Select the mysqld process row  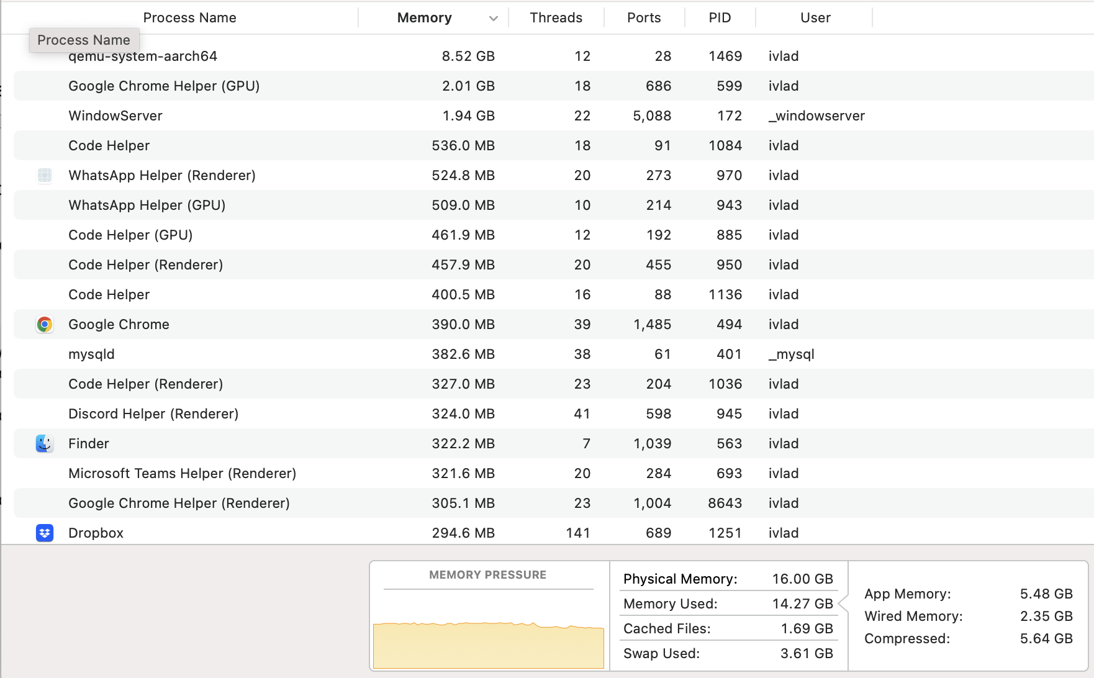(x=554, y=354)
